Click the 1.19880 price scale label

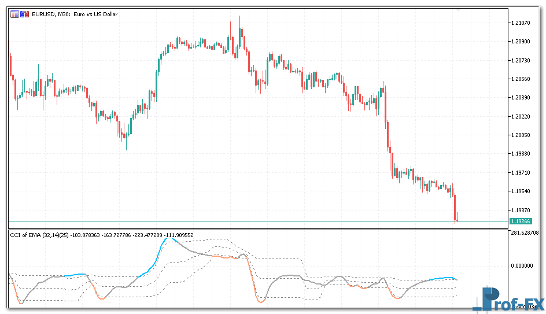[x=522, y=154]
